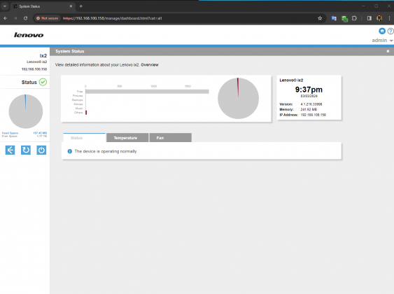Click the Free space bar in chart
This screenshot has height=294, width=394.
(x=147, y=92)
